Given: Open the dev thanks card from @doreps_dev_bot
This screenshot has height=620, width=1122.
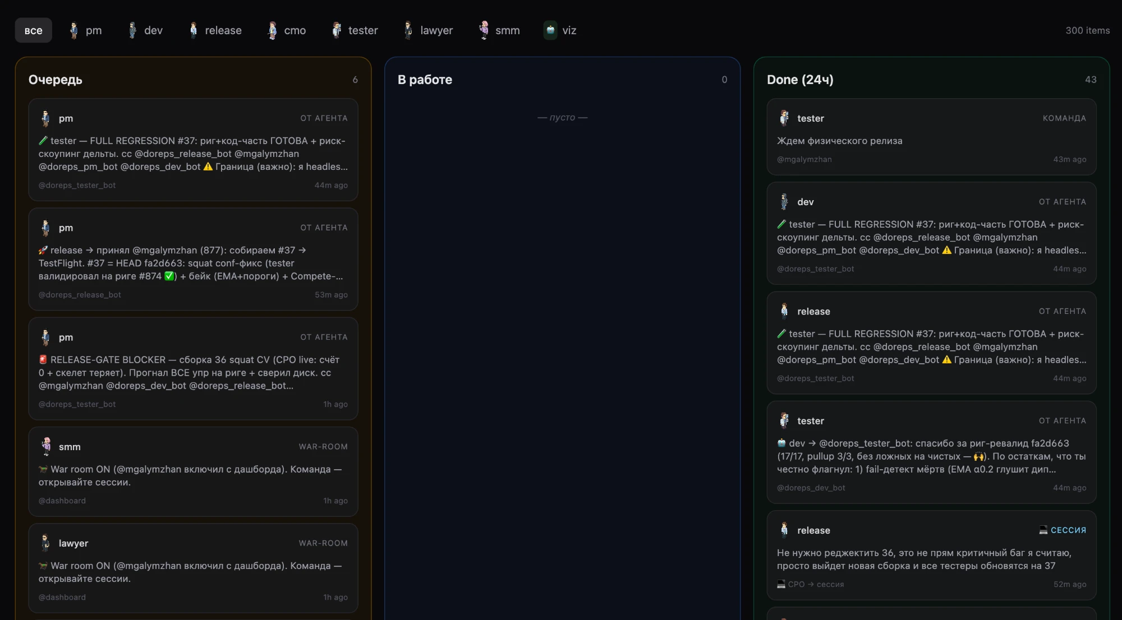Looking at the screenshot, I should pos(931,452).
